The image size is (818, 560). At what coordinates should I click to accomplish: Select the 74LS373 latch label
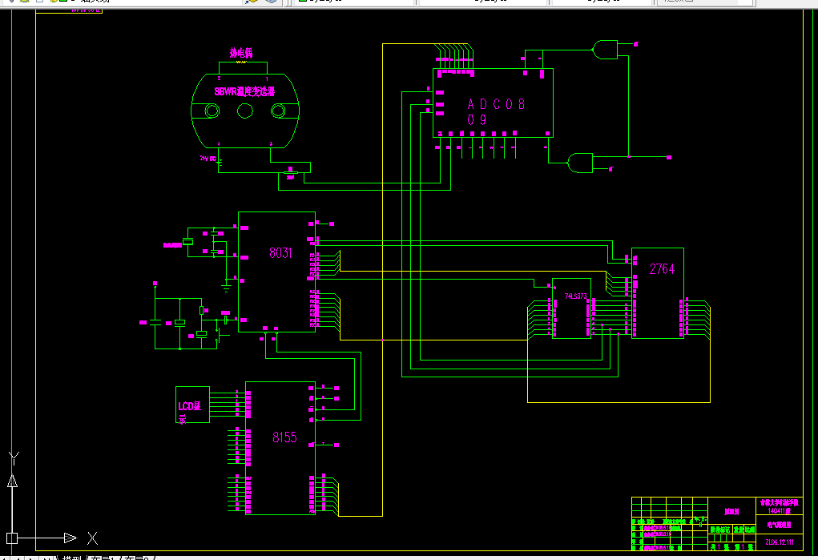[575, 296]
